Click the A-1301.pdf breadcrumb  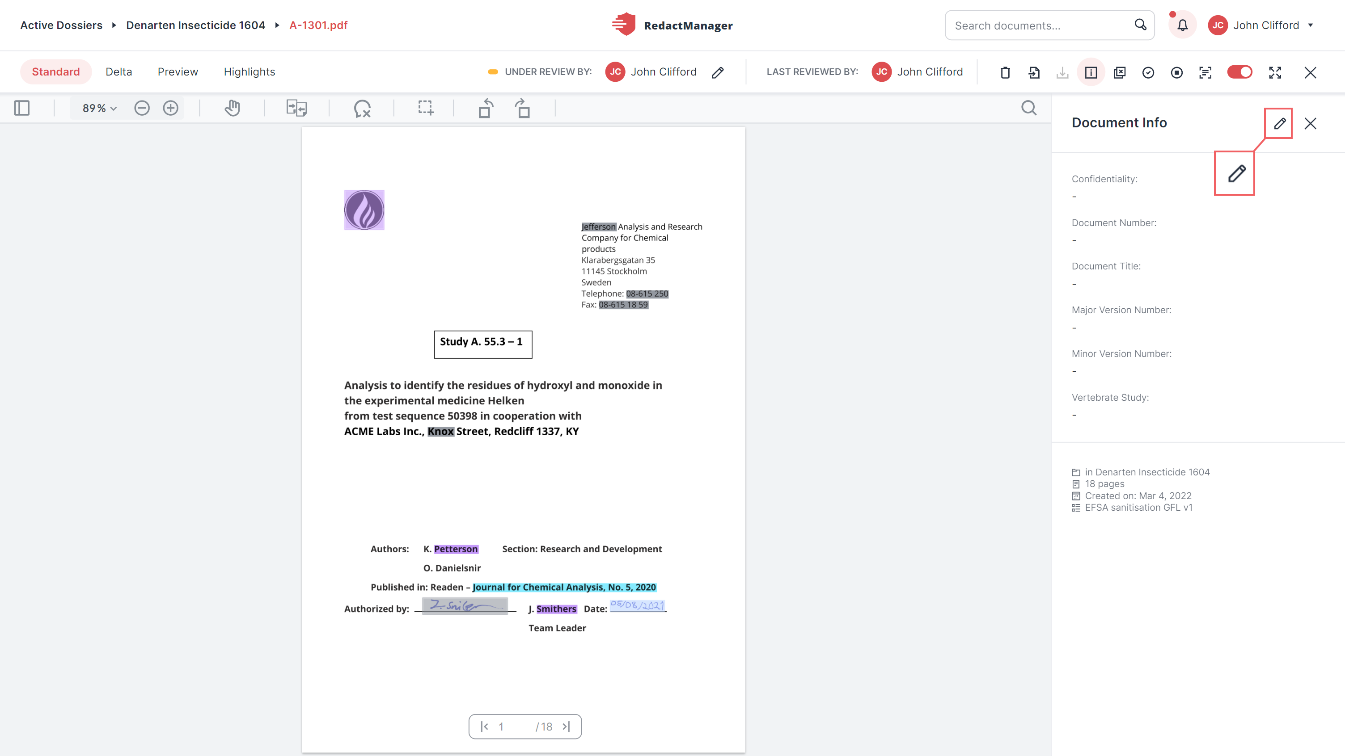(318, 25)
